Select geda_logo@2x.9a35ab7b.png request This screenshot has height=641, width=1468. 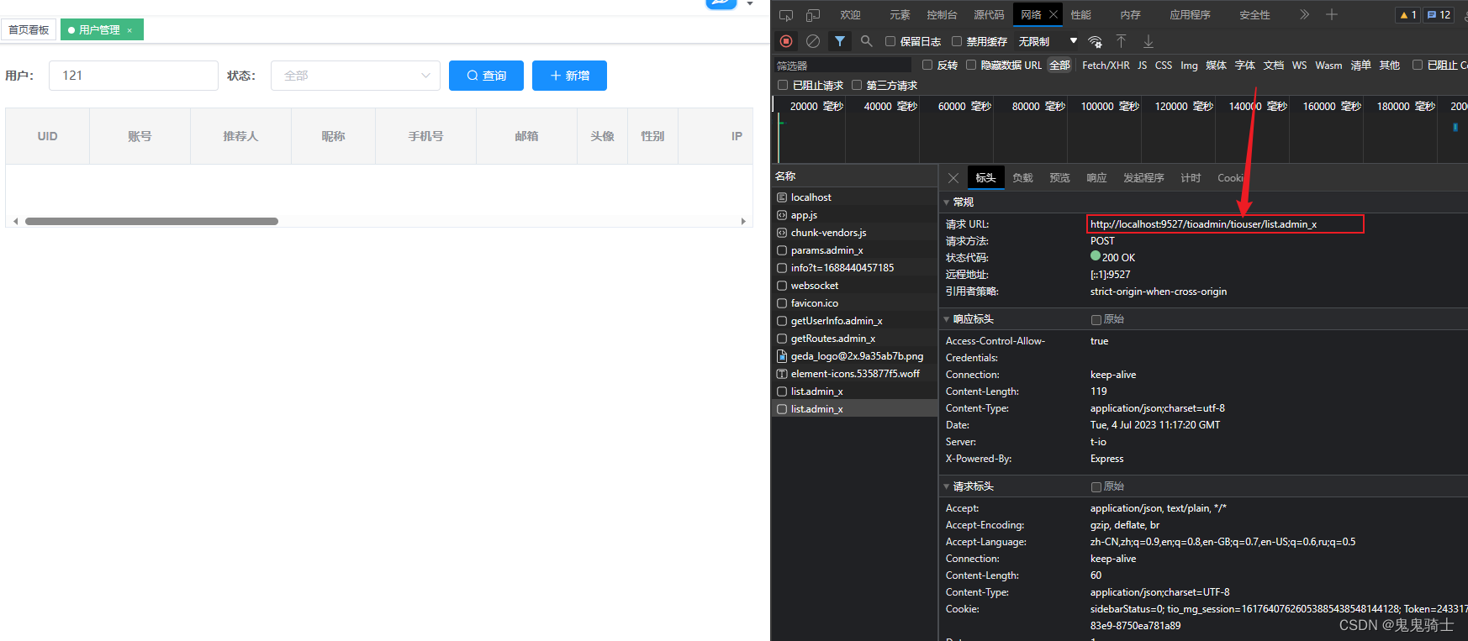854,356
